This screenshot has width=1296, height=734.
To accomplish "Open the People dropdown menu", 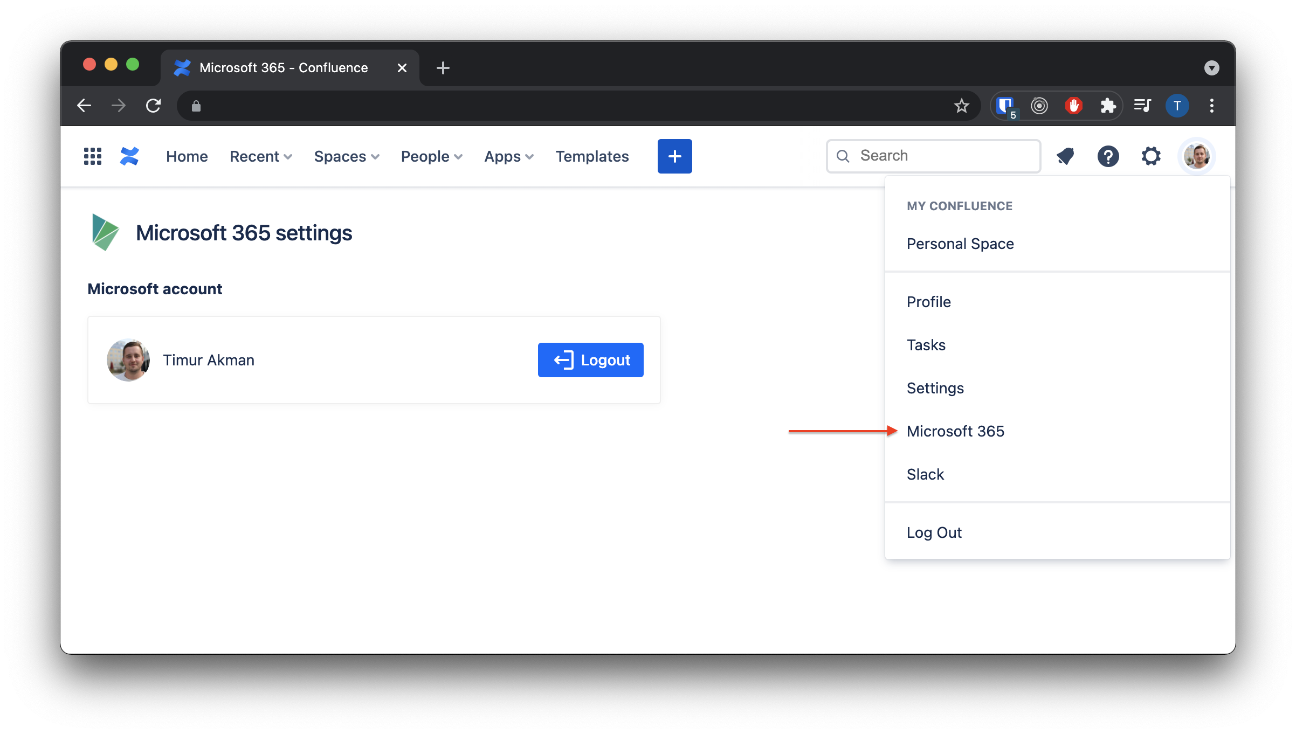I will 431,156.
